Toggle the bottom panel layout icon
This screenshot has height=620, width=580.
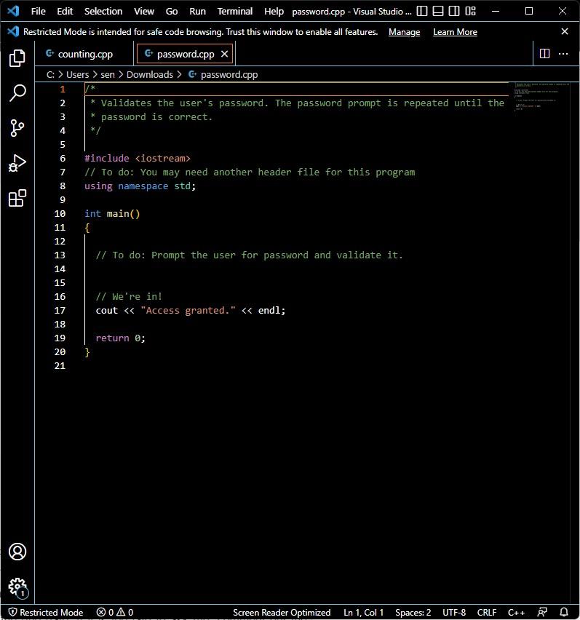click(x=437, y=11)
